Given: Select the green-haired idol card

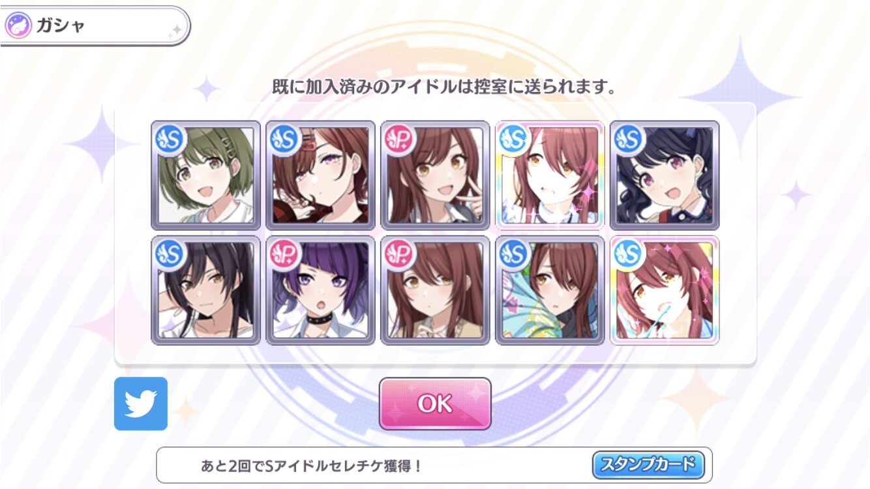Looking at the screenshot, I should 205,175.
